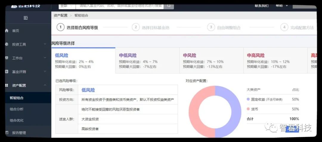The height and width of the screenshot is (142, 322).
Task: Click the fund search input field
Action: (120, 6)
